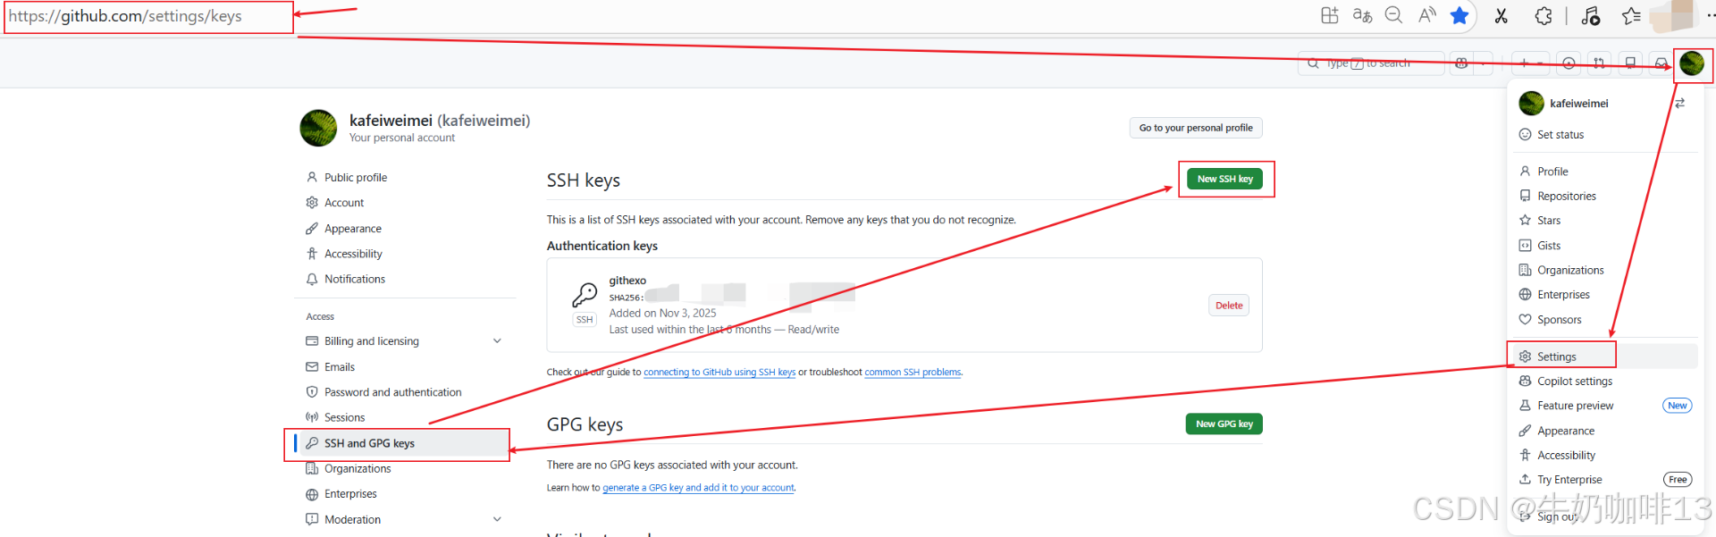Click the browser split screen icon
The height and width of the screenshot is (537, 1716).
pos(1330,15)
